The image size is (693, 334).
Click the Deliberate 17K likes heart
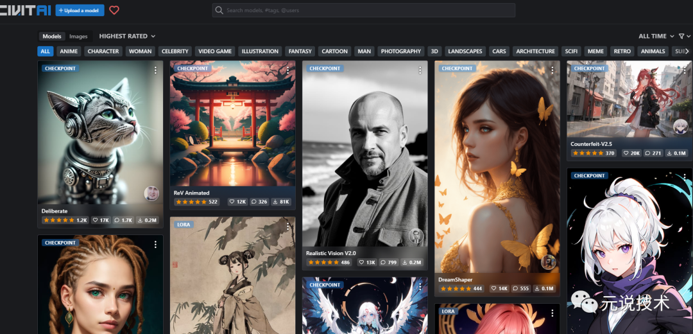click(95, 220)
